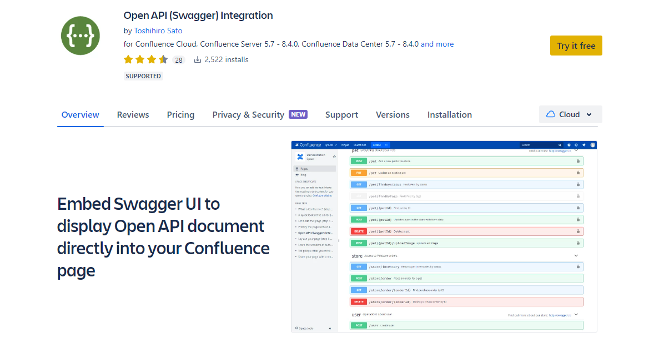Open the Pricing tab
Screen dimensions: 649x348
[x=180, y=115]
